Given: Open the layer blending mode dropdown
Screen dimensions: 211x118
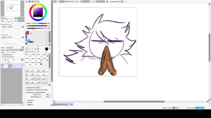Looking at the screenshot, I should [x=15, y=48].
